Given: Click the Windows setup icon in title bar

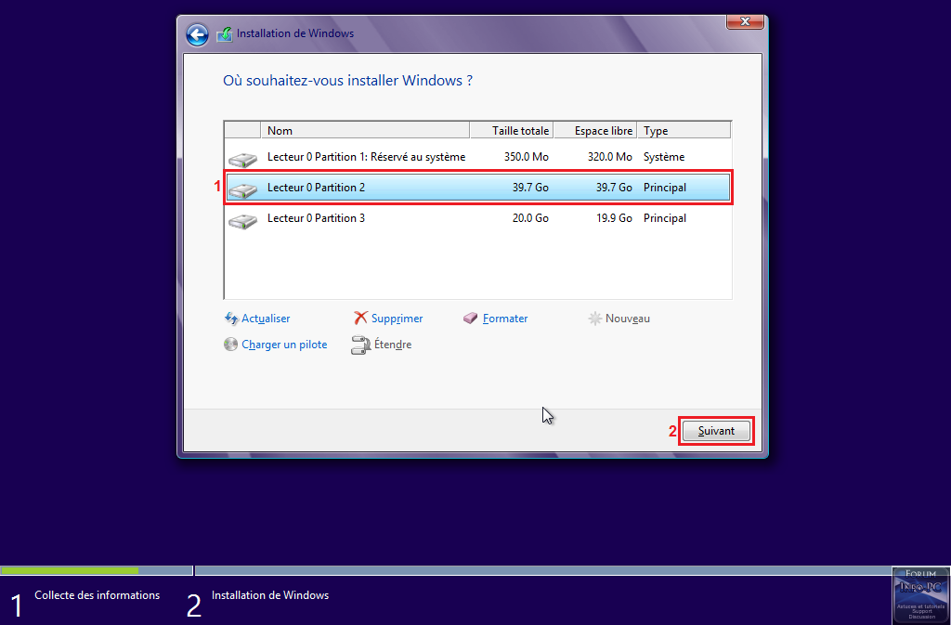Looking at the screenshot, I should pos(225,34).
